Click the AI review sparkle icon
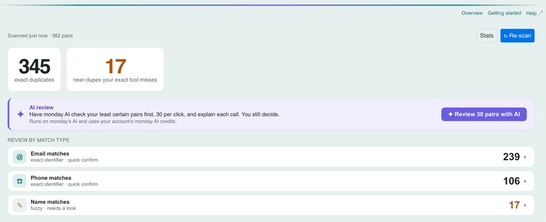This screenshot has height=222, width=546. [x=20, y=114]
